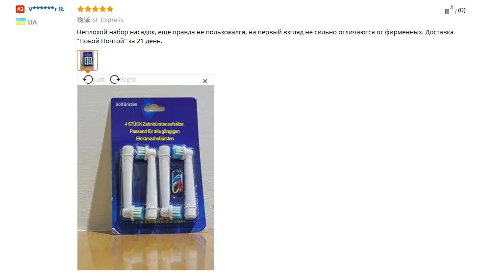Close the enlarged review photo

pos(205,81)
